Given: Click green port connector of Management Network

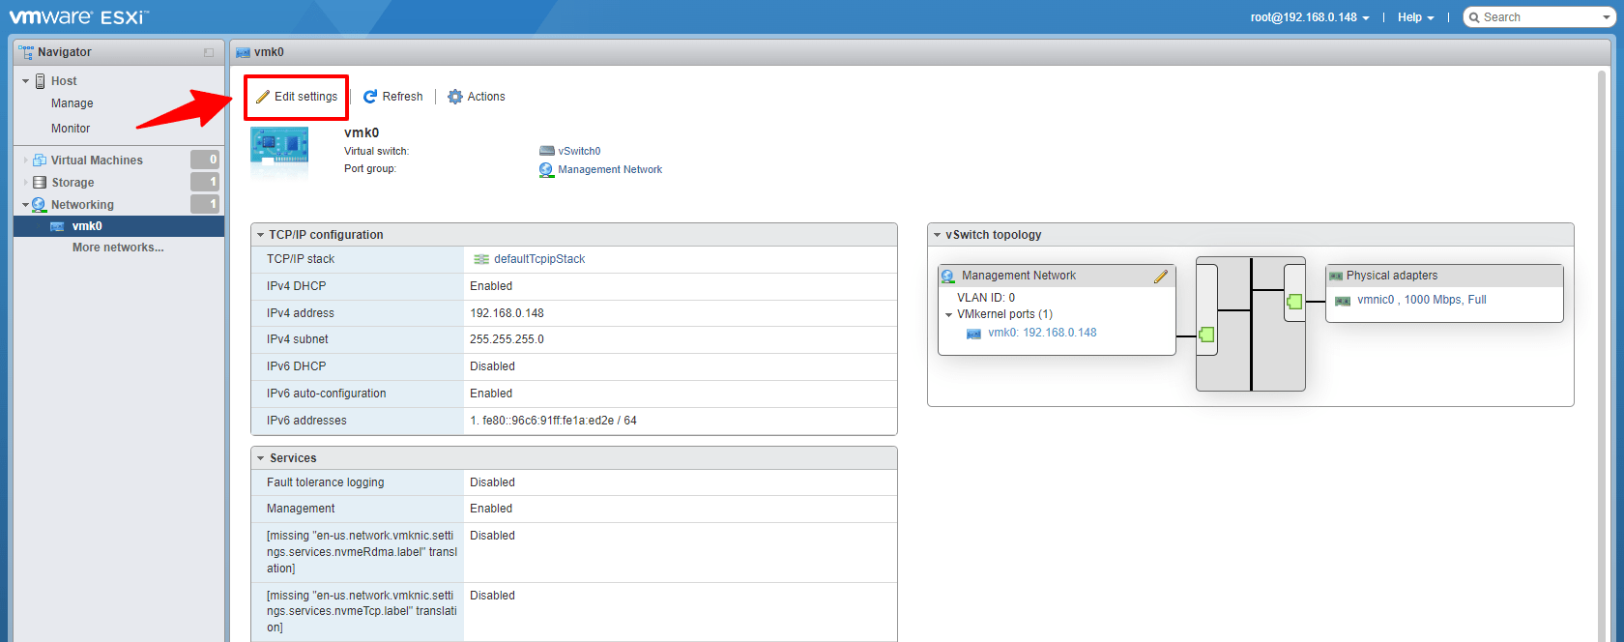Looking at the screenshot, I should tap(1206, 335).
